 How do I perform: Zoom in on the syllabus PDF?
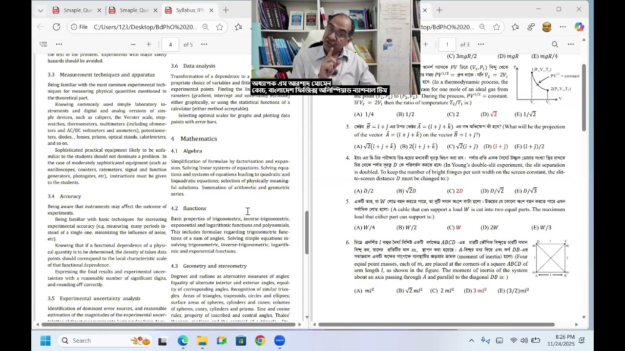coord(148,44)
